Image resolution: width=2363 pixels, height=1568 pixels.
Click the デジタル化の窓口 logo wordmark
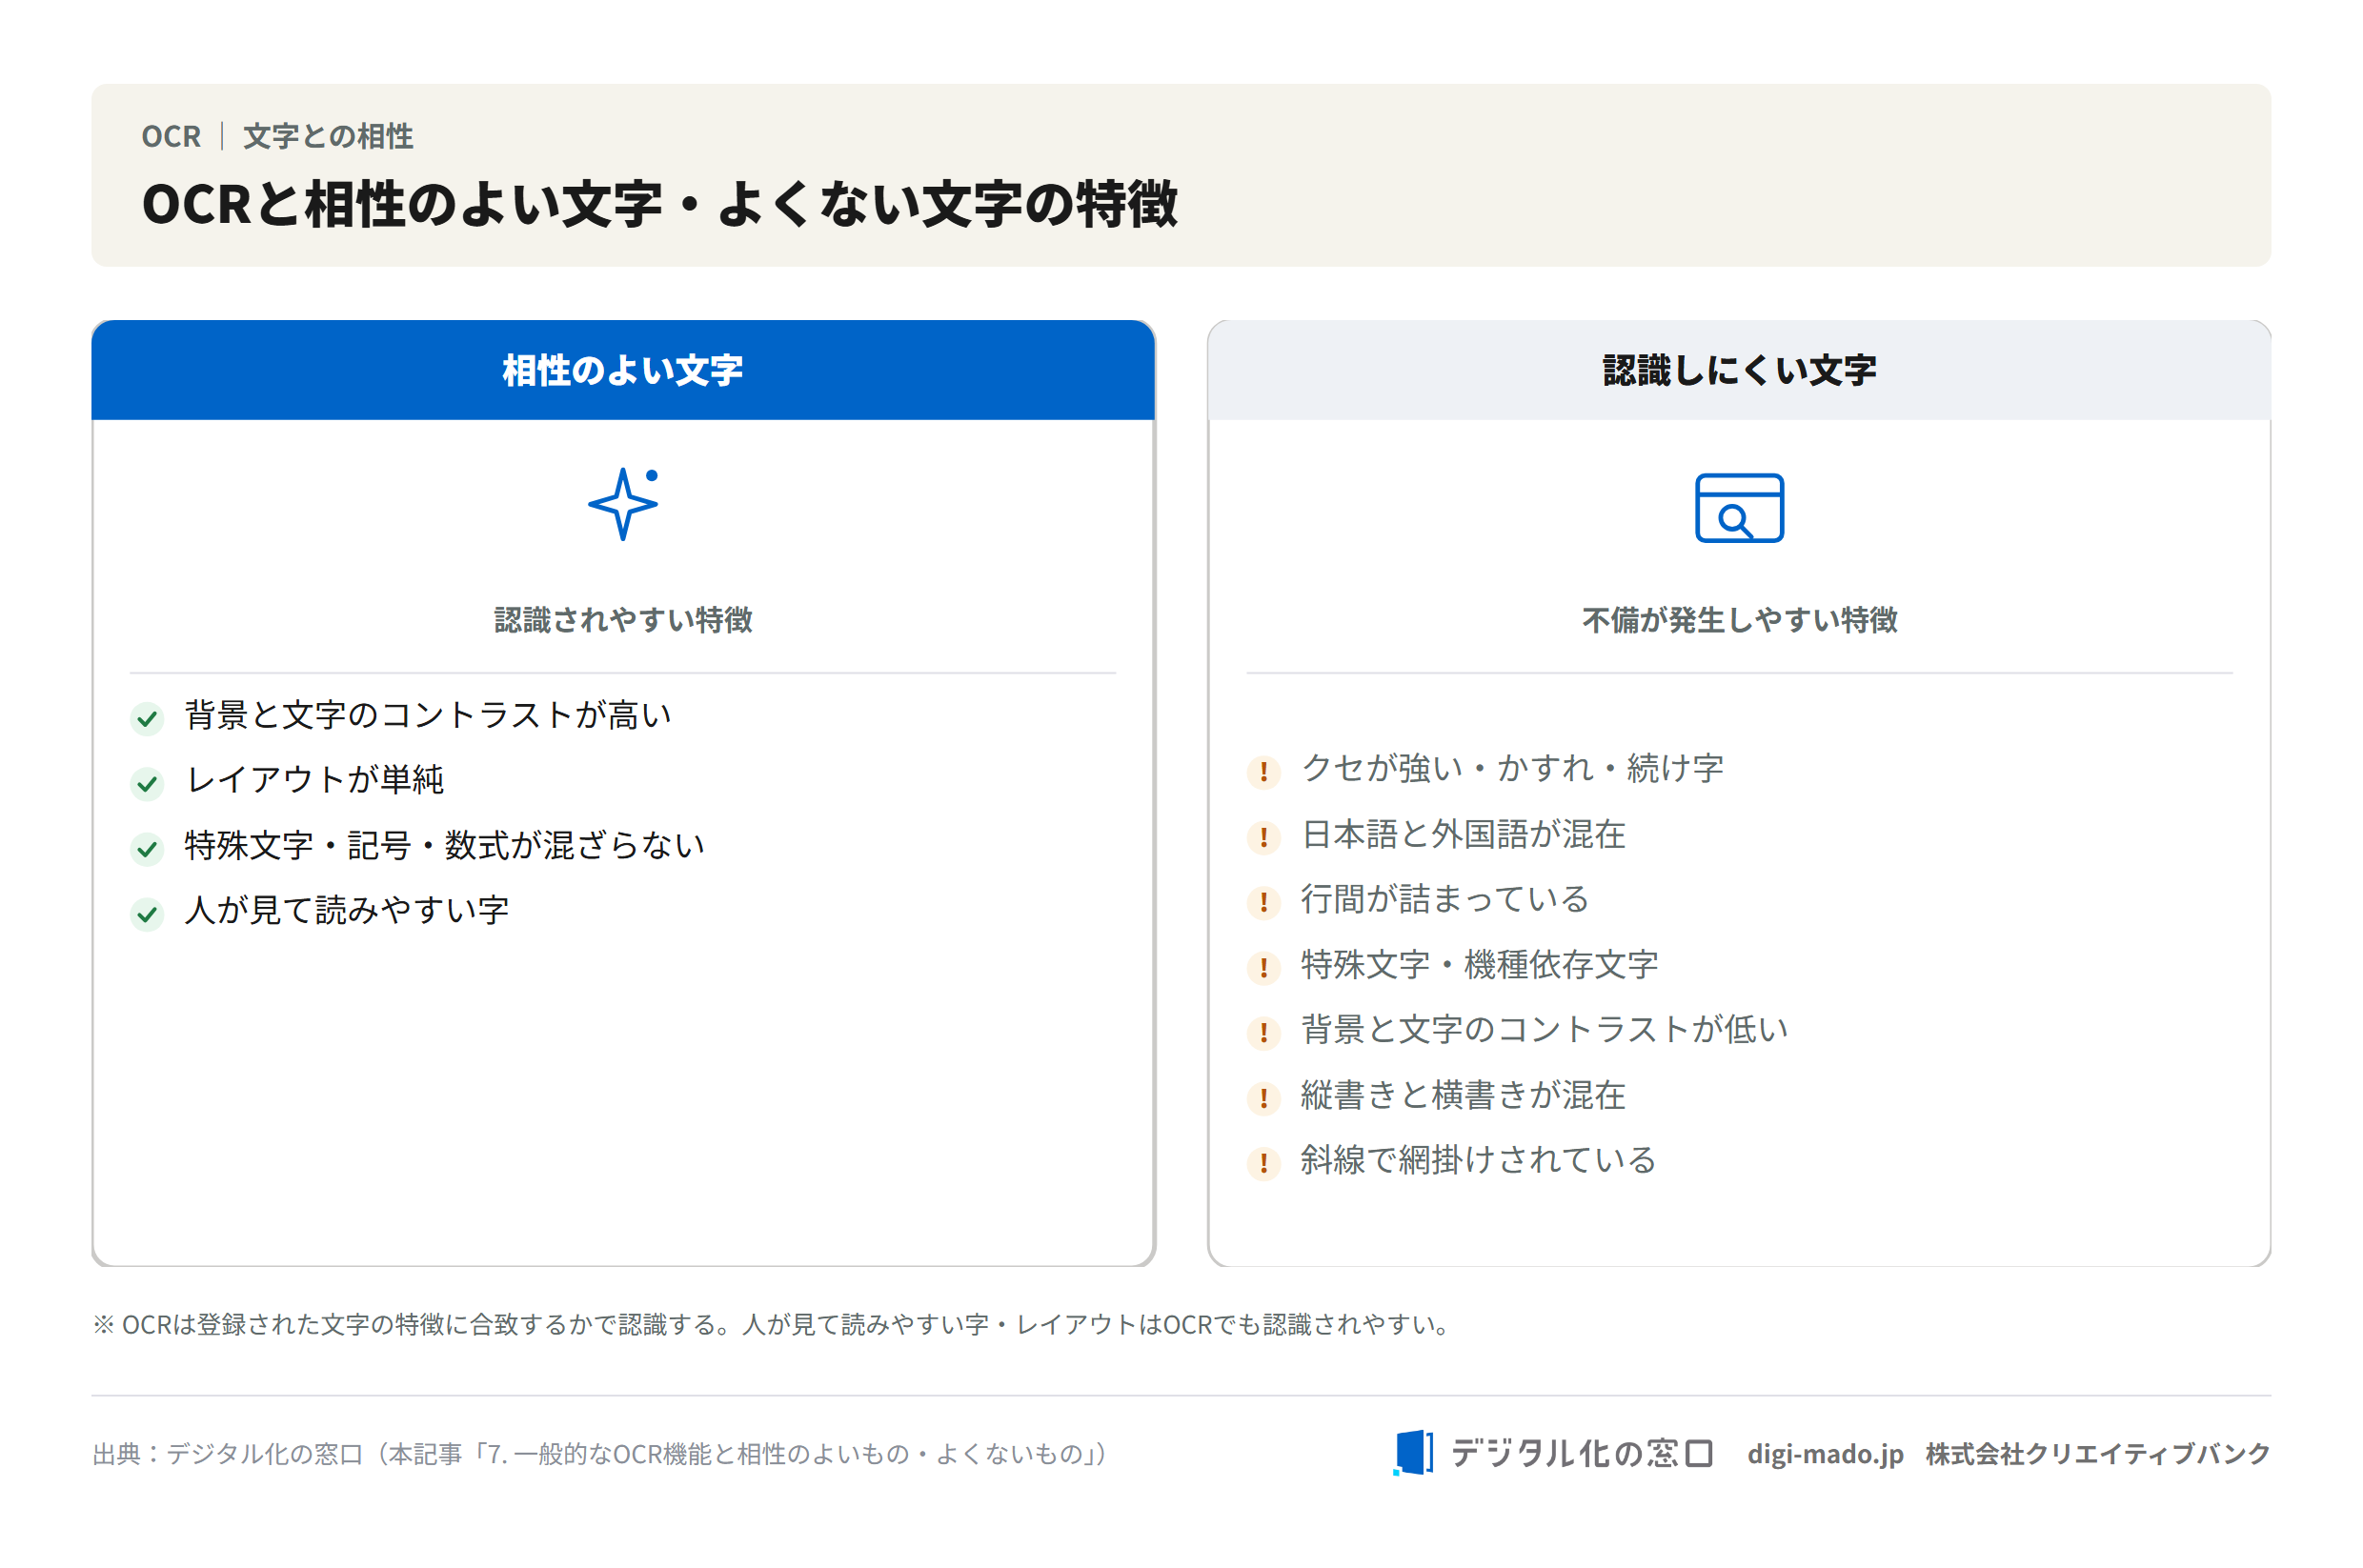pyautogui.click(x=1581, y=1453)
